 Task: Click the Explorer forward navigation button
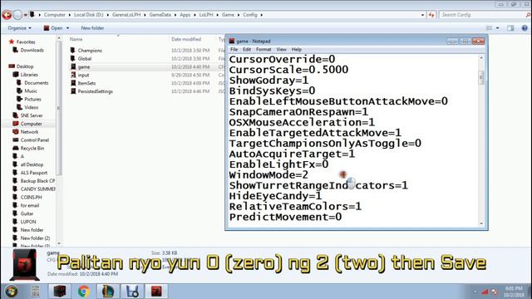(17, 15)
